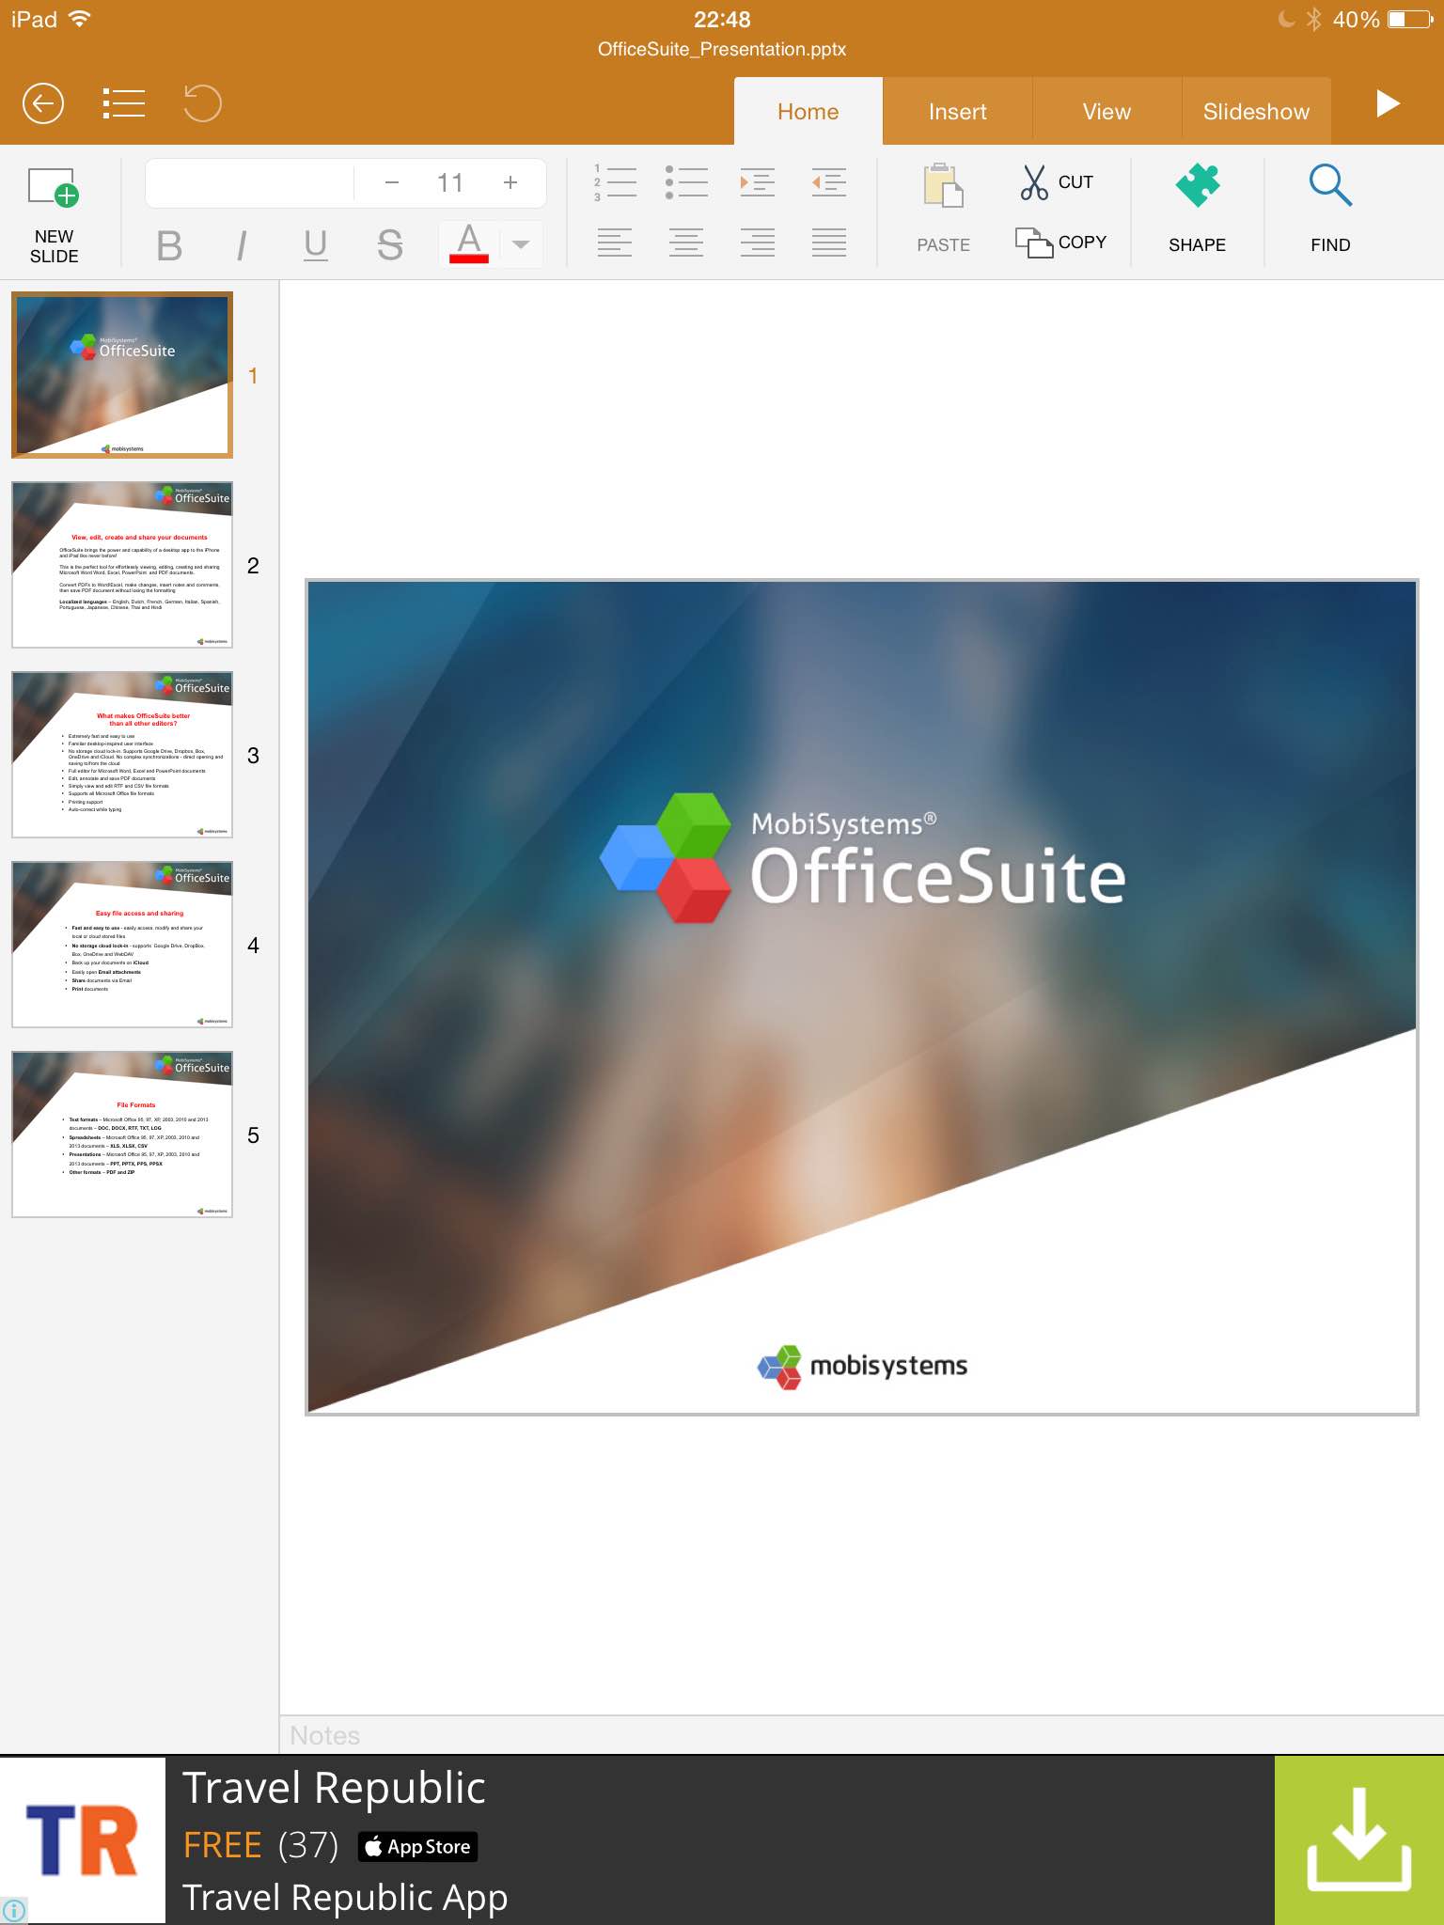Tap the OfficeSuite_Presentation.pptx file name
1444x1925 pixels.
(x=722, y=49)
